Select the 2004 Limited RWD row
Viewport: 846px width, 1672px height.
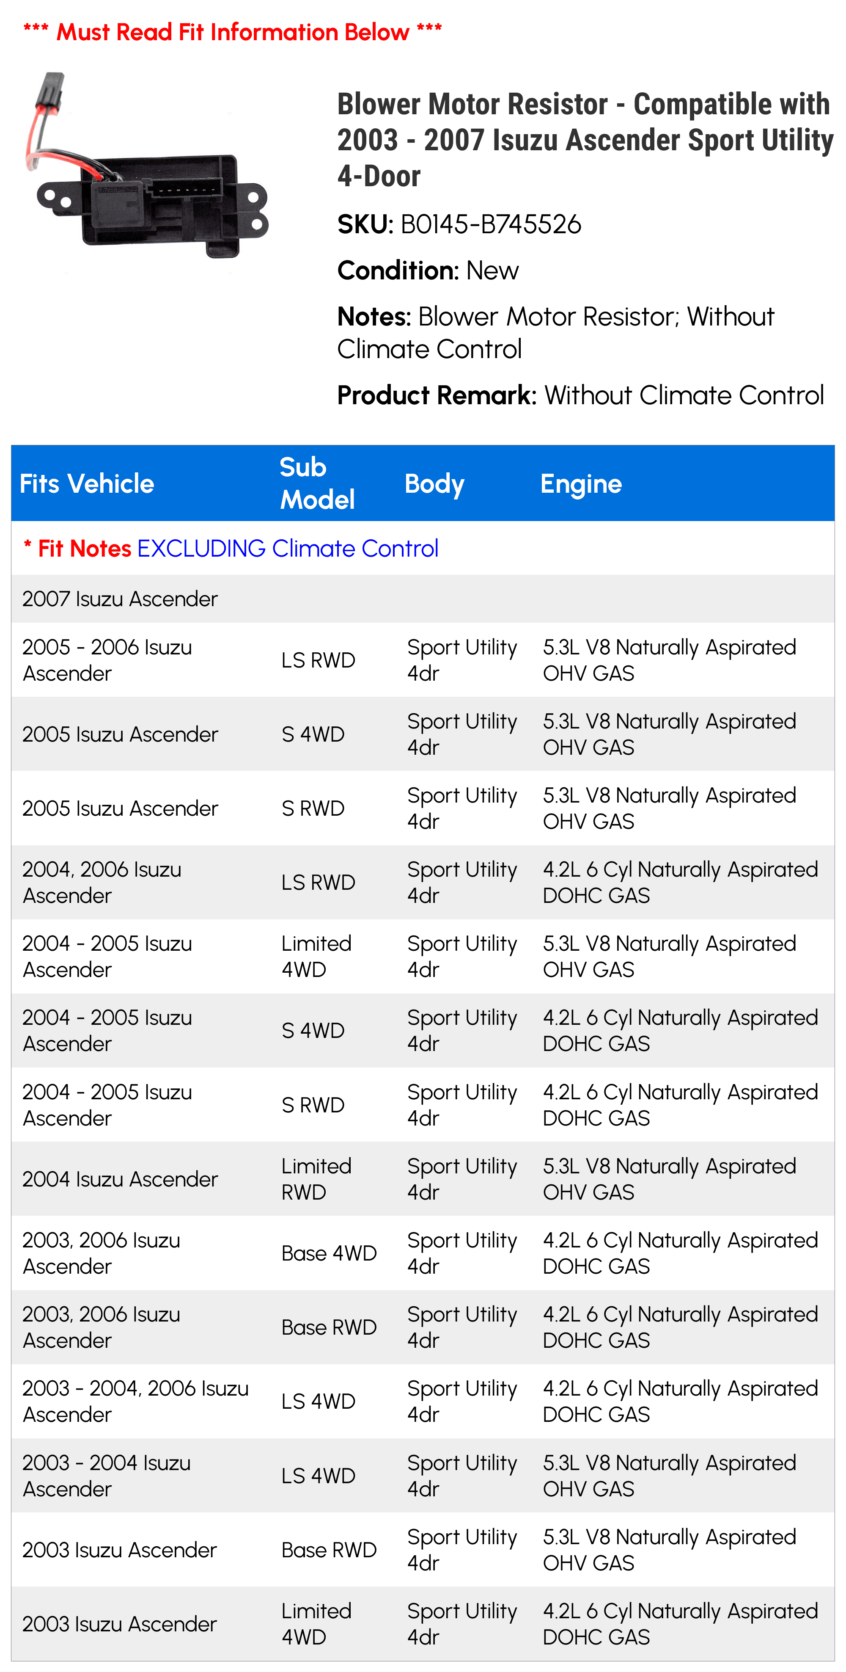click(423, 1179)
